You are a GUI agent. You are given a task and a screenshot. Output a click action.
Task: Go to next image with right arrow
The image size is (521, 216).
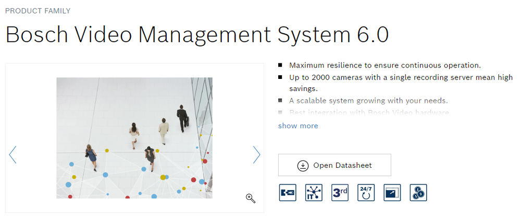point(256,155)
